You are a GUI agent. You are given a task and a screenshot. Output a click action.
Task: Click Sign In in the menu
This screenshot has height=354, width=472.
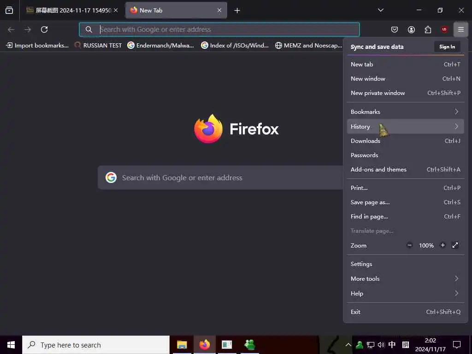[x=447, y=47]
